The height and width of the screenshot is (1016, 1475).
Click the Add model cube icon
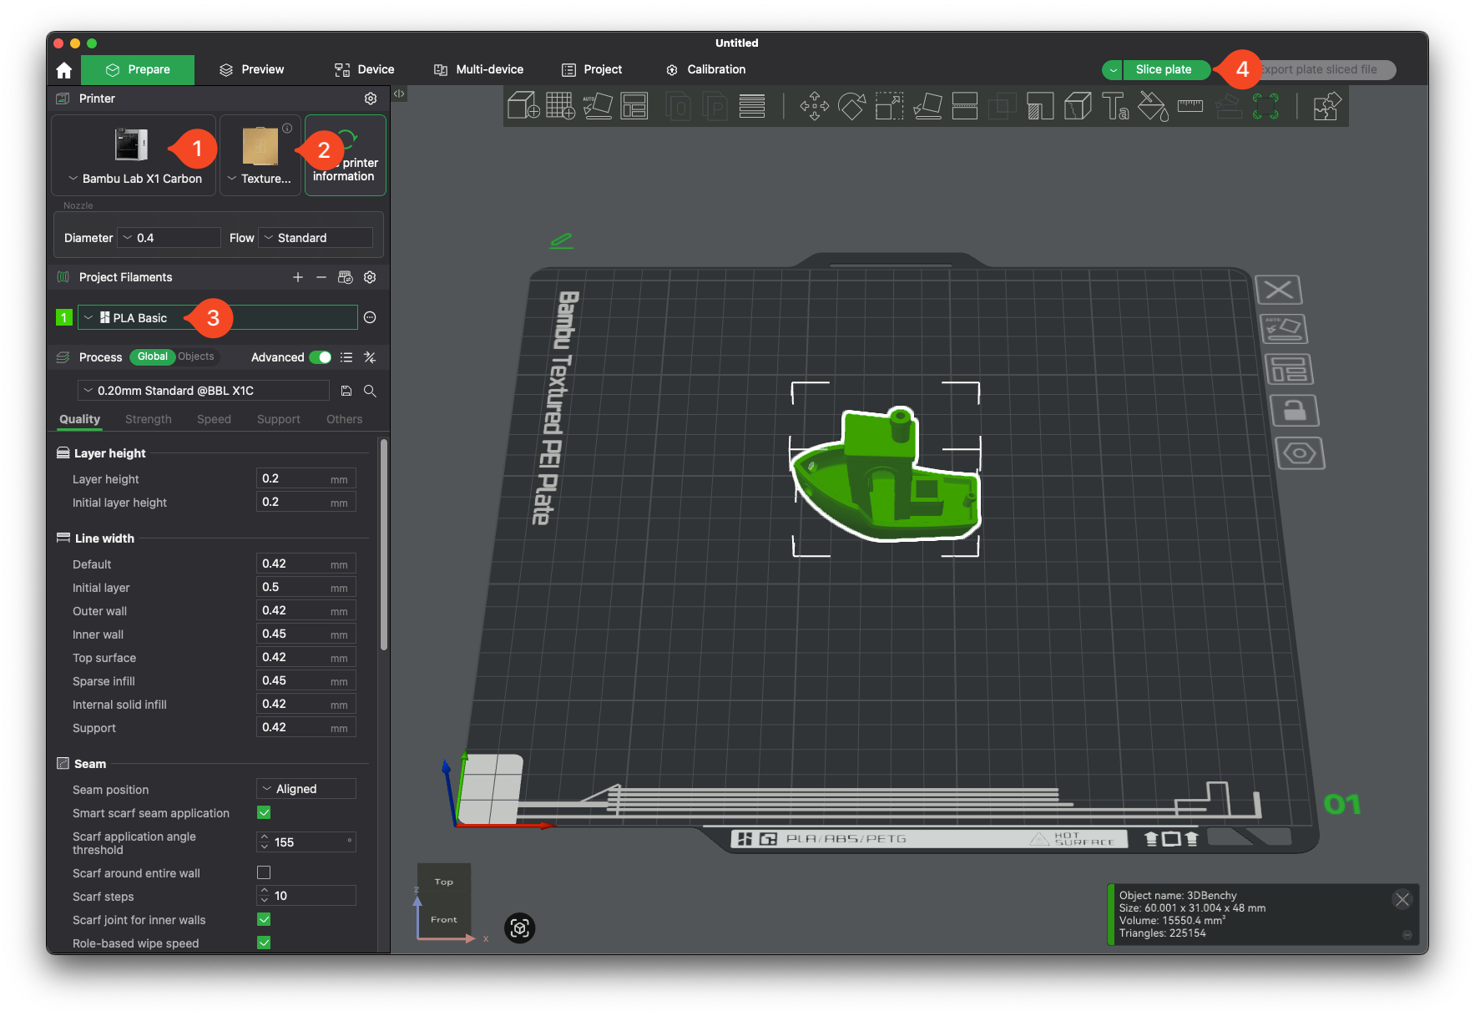[x=523, y=106]
